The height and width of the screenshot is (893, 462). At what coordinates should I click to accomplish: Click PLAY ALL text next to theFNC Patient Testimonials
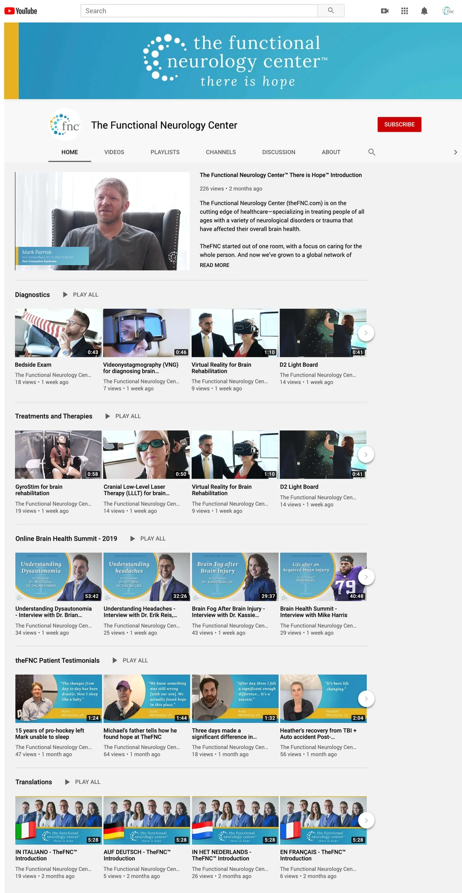(x=135, y=661)
